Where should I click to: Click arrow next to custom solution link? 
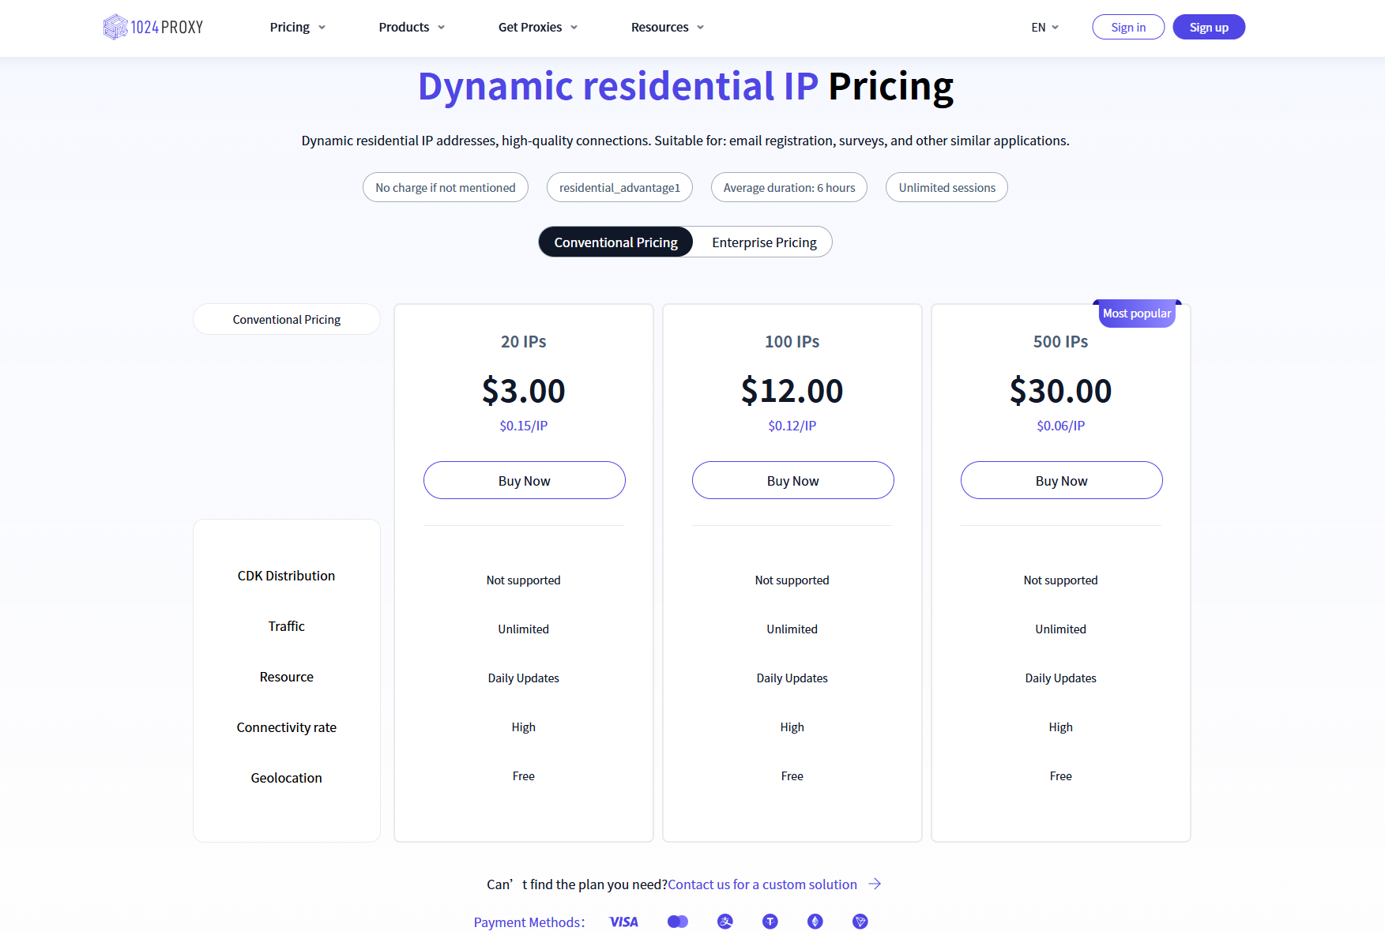click(875, 884)
